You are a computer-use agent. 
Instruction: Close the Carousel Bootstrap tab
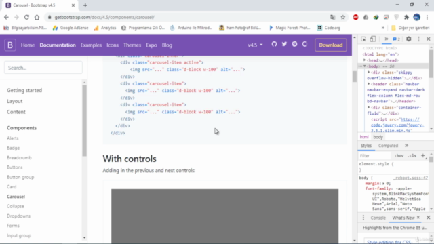(x=73, y=5)
